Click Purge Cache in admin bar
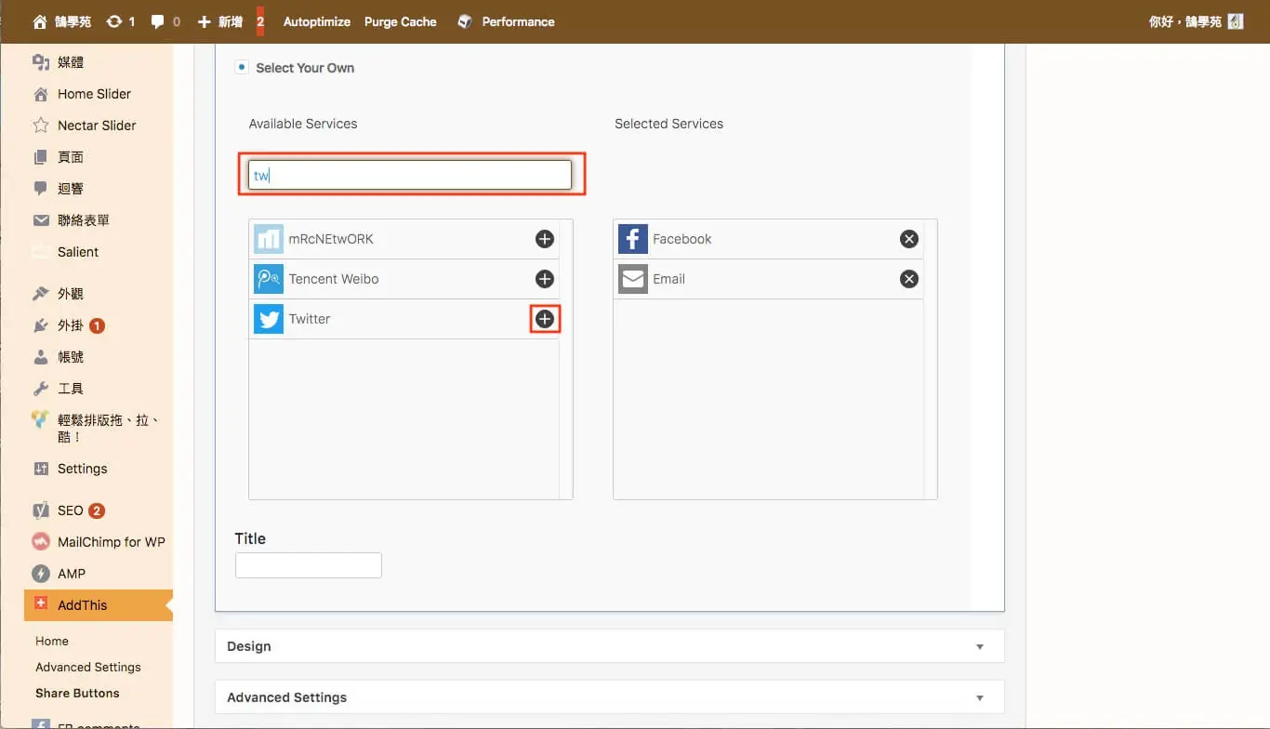This screenshot has height=729, width=1270. tap(401, 21)
